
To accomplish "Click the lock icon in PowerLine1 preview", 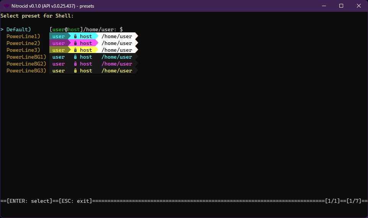I will (x=75, y=37).
